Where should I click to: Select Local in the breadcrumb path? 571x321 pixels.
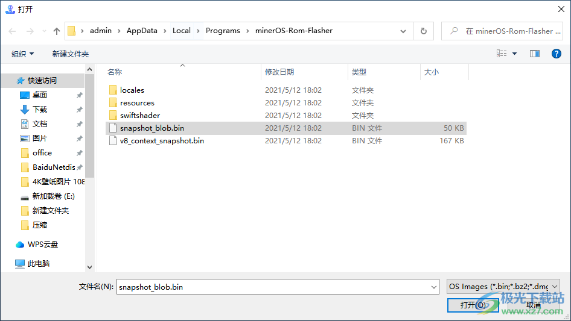181,31
